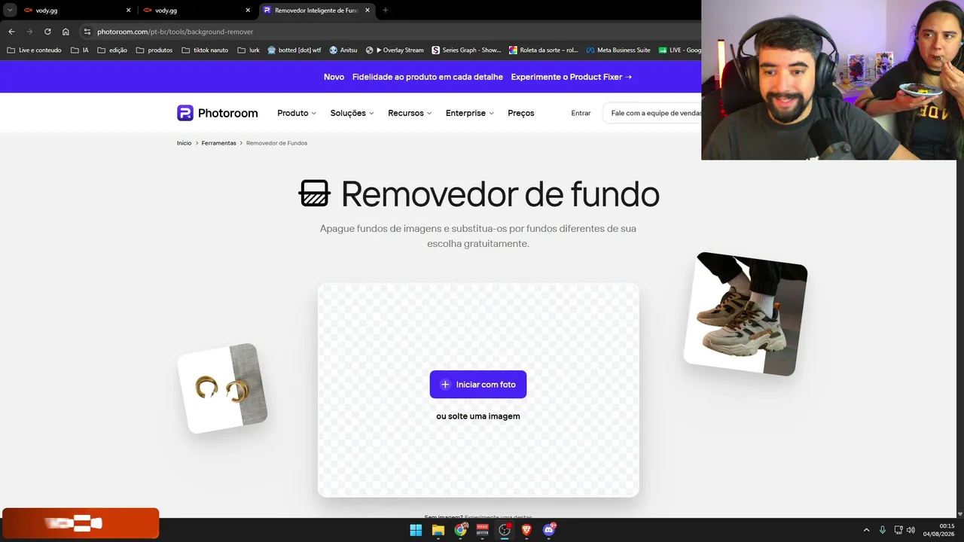The height and width of the screenshot is (542, 964).
Task: Click the Iniciar com foto button
Action: pyautogui.click(x=478, y=385)
